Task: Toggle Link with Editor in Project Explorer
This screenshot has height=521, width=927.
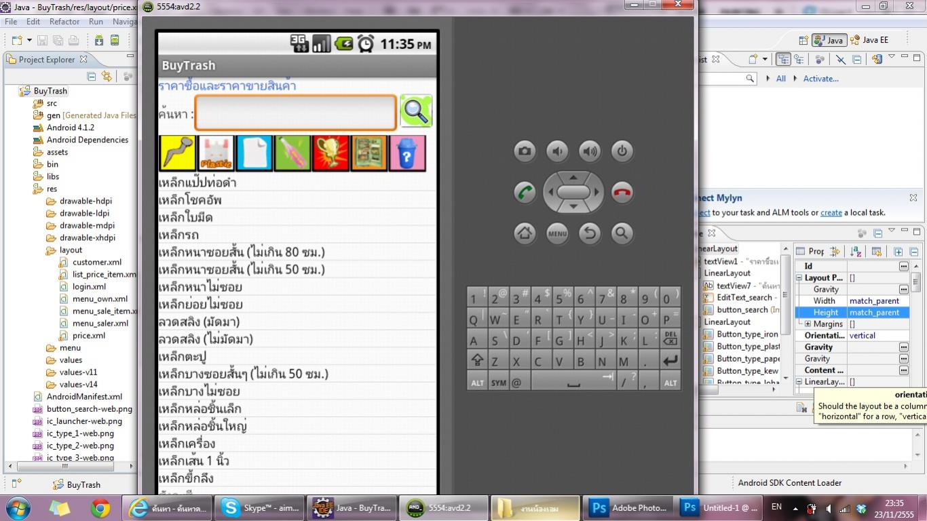Action: (x=107, y=77)
